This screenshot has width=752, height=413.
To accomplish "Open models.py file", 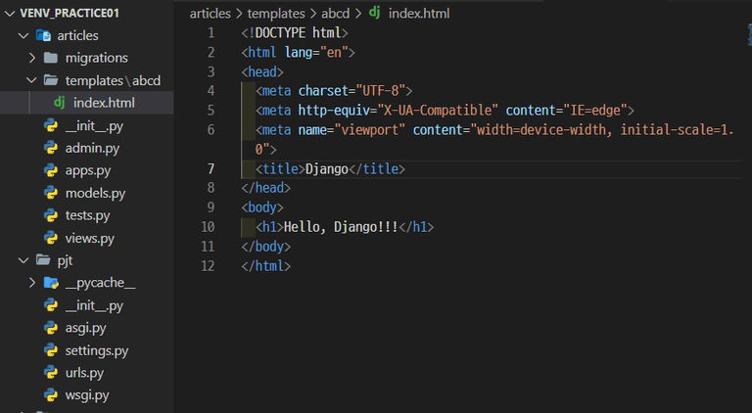I will click(95, 194).
